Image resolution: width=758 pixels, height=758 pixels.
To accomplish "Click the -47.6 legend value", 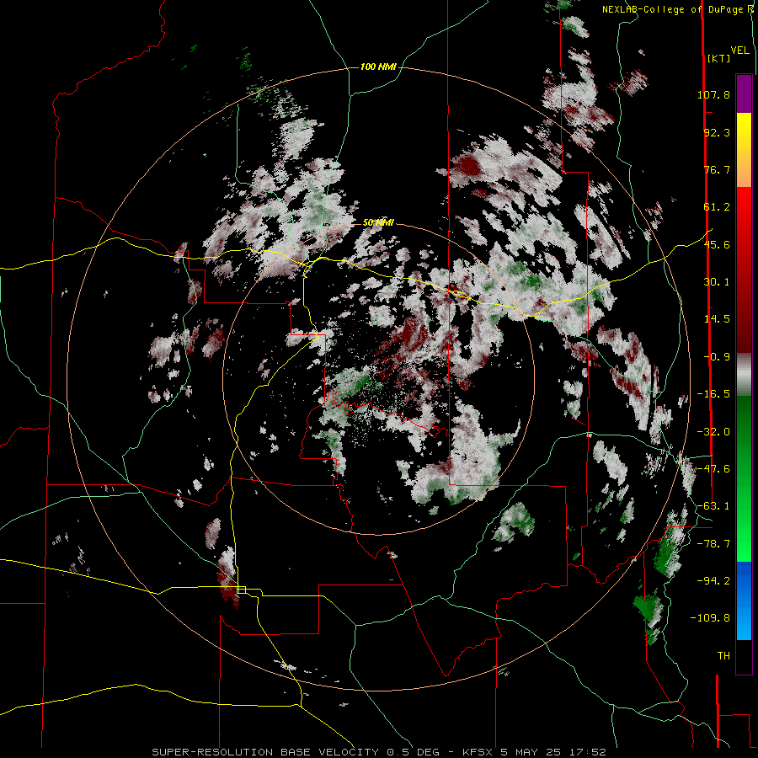I will click(x=713, y=469).
